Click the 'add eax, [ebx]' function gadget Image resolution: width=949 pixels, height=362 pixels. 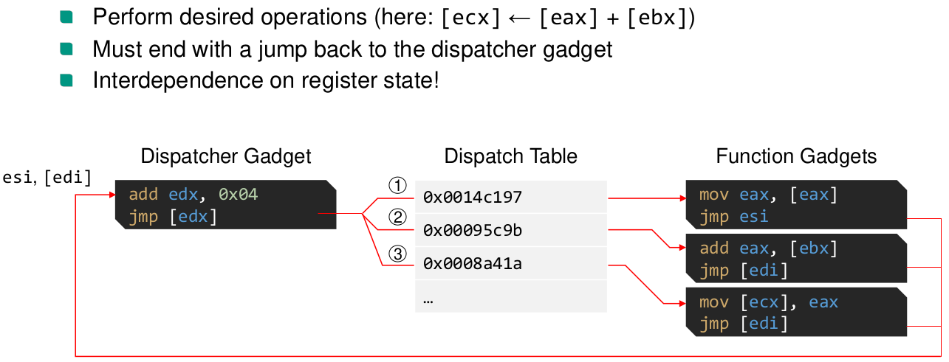795,259
